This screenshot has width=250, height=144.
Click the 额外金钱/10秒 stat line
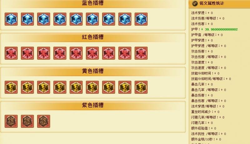pos(206,139)
